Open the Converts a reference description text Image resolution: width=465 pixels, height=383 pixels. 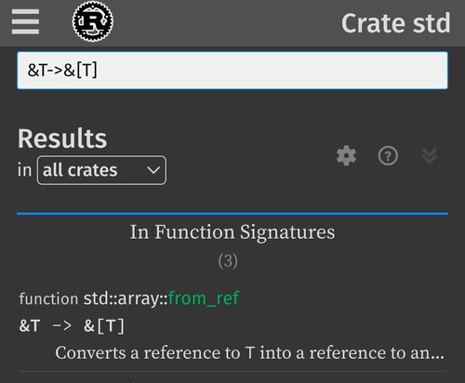(x=249, y=352)
